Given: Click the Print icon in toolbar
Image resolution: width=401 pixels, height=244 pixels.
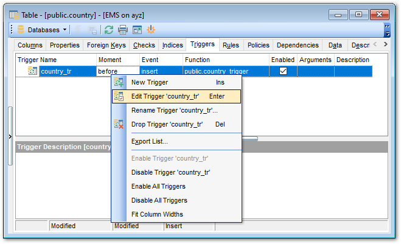Looking at the screenshot, I should point(123,29).
